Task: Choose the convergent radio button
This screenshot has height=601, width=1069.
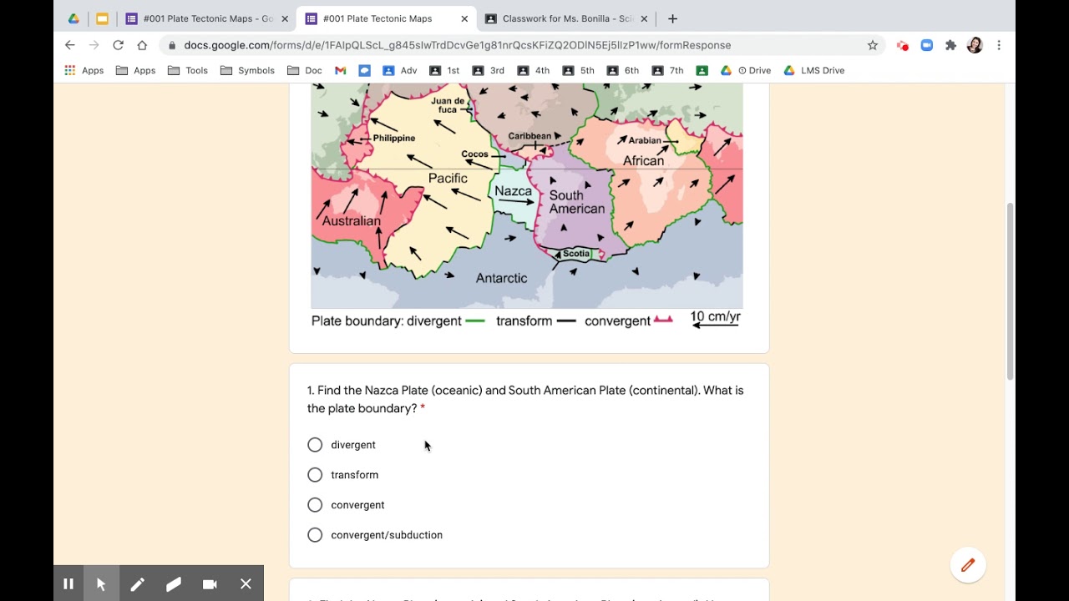Action: coord(315,505)
